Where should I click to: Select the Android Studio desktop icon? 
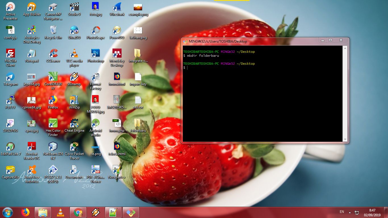coord(95,128)
